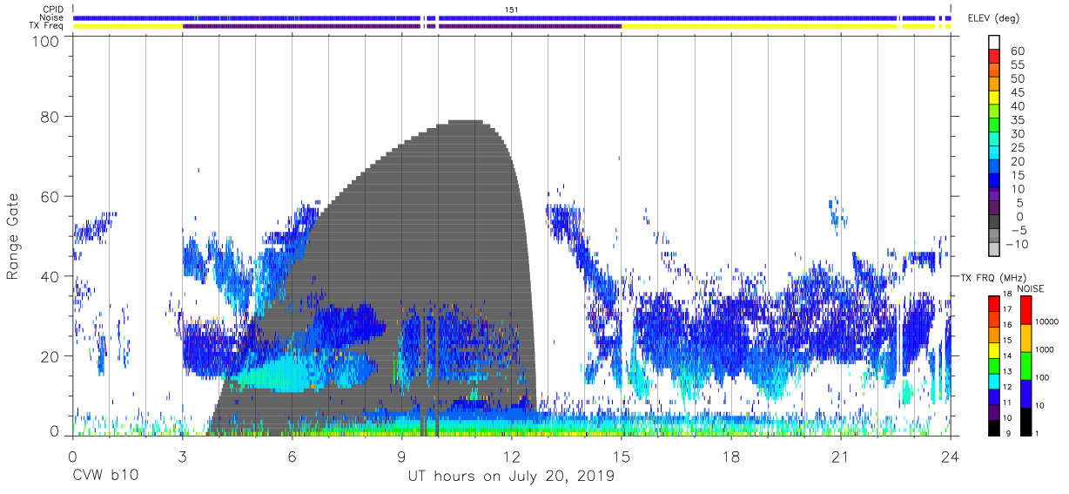Click the 45 label on ELEV colorbar
Image resolution: width=1069 pixels, height=494 pixels.
pos(1018,92)
